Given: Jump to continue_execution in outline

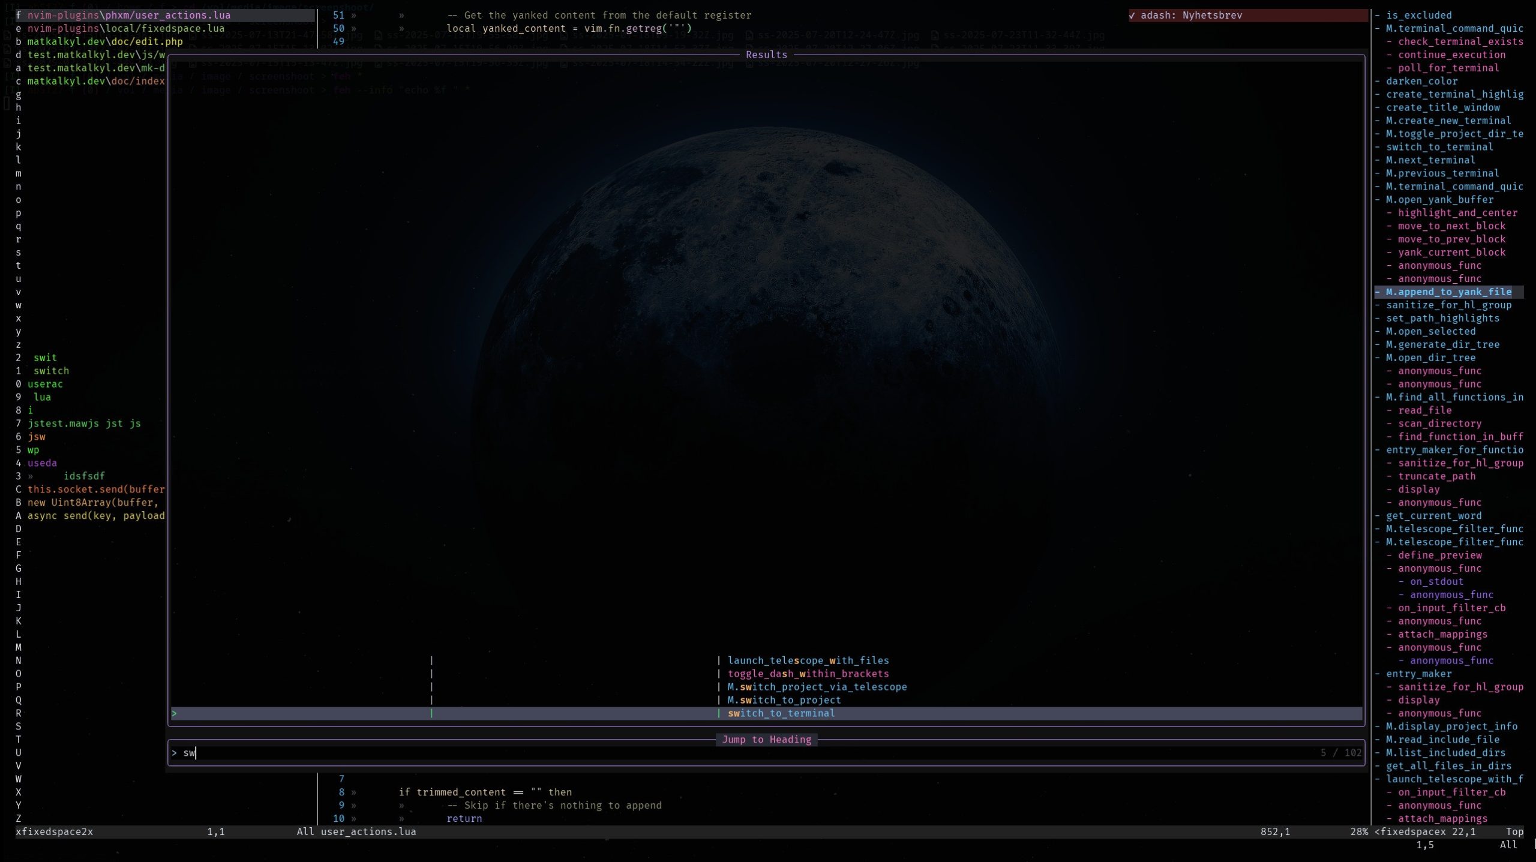Looking at the screenshot, I should [1451, 55].
